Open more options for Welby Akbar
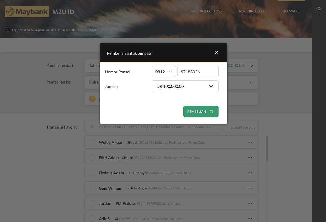326x222 pixels. [250, 142]
